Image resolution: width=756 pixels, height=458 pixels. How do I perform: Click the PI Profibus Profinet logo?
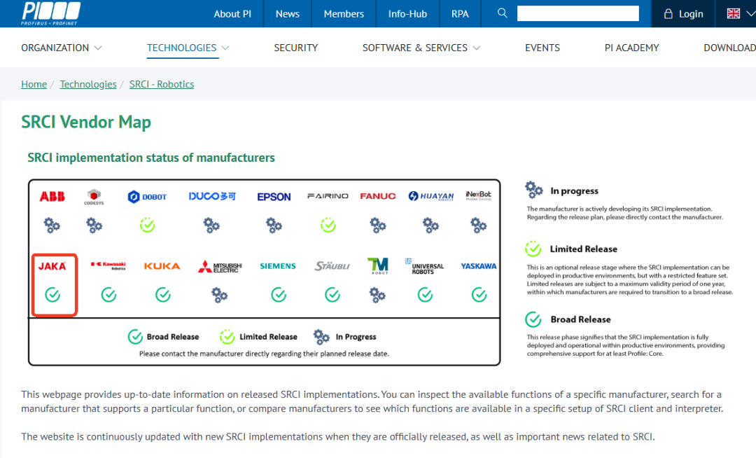50,13
